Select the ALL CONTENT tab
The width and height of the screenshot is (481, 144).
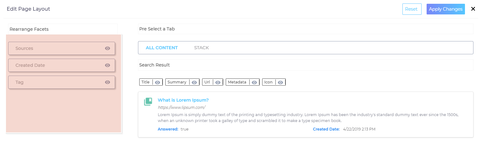tap(162, 48)
